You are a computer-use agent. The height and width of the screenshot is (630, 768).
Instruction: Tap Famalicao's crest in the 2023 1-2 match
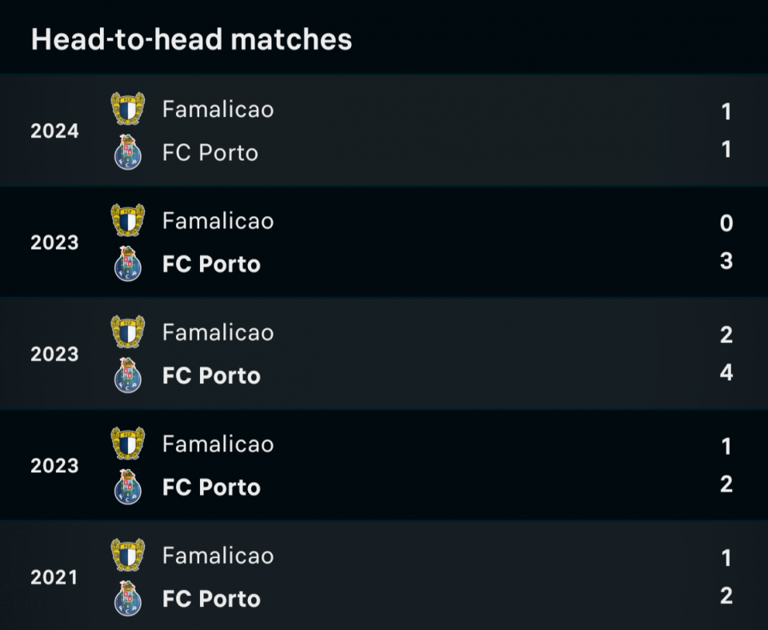pos(128,443)
